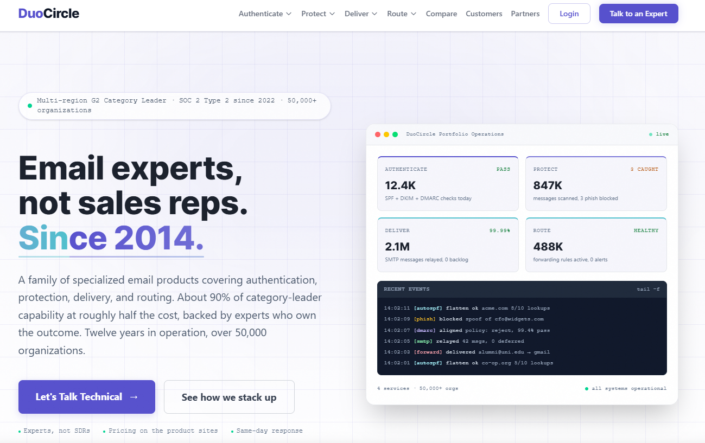Viewport: 705px width, 443px height.
Task: Click the yellow window dot in the operations panel
Action: point(386,134)
